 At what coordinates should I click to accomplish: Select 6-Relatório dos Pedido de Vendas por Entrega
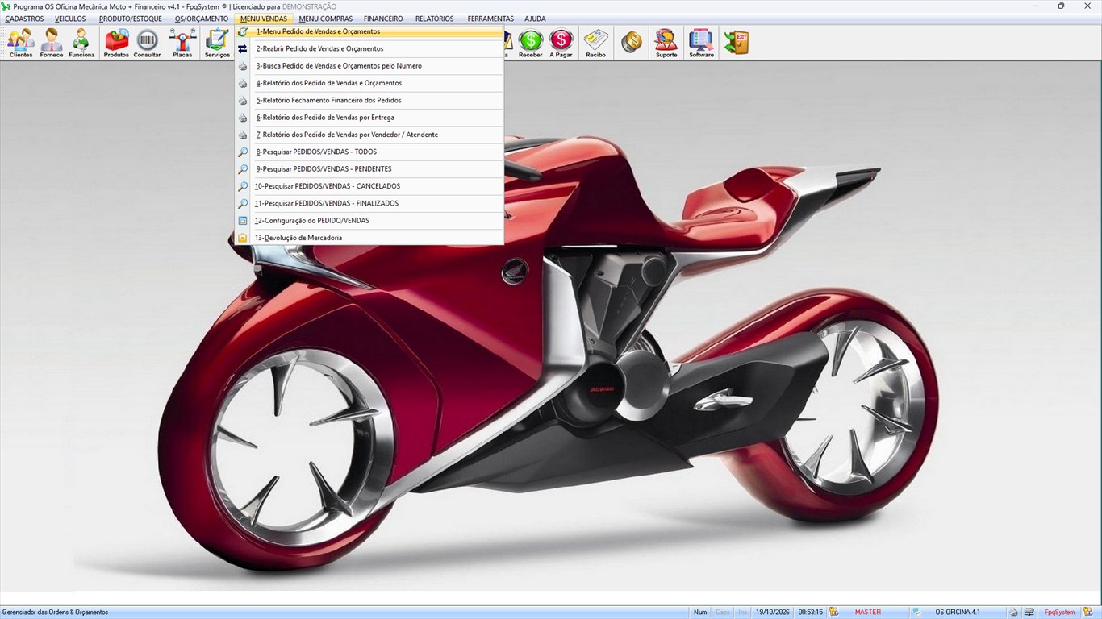click(369, 118)
